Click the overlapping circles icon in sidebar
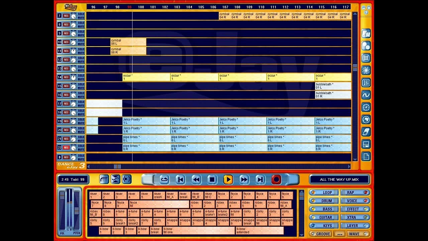Screen dimensions: 428x241 [366, 46]
